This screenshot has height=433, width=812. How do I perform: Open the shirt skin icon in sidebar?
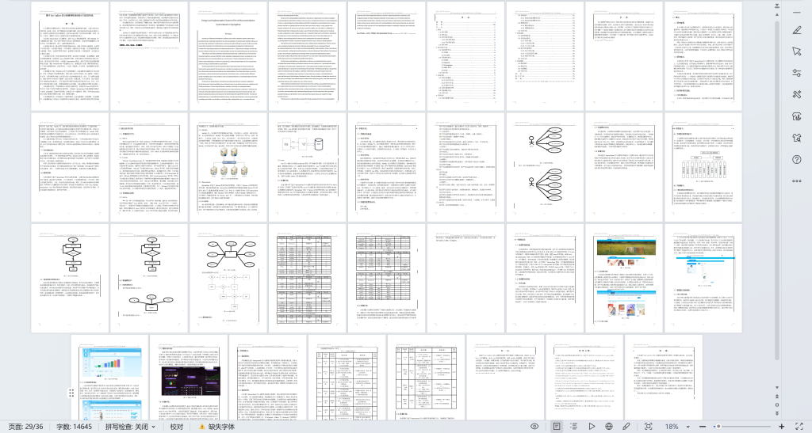796,138
